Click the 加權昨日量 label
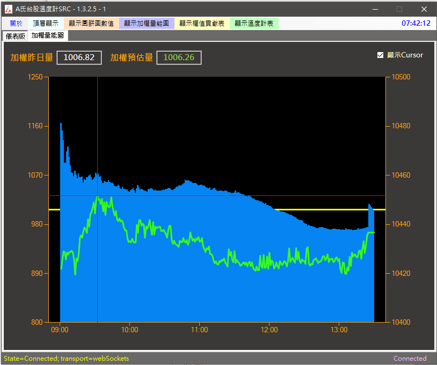Screen dimensions: 437x365 32,57
